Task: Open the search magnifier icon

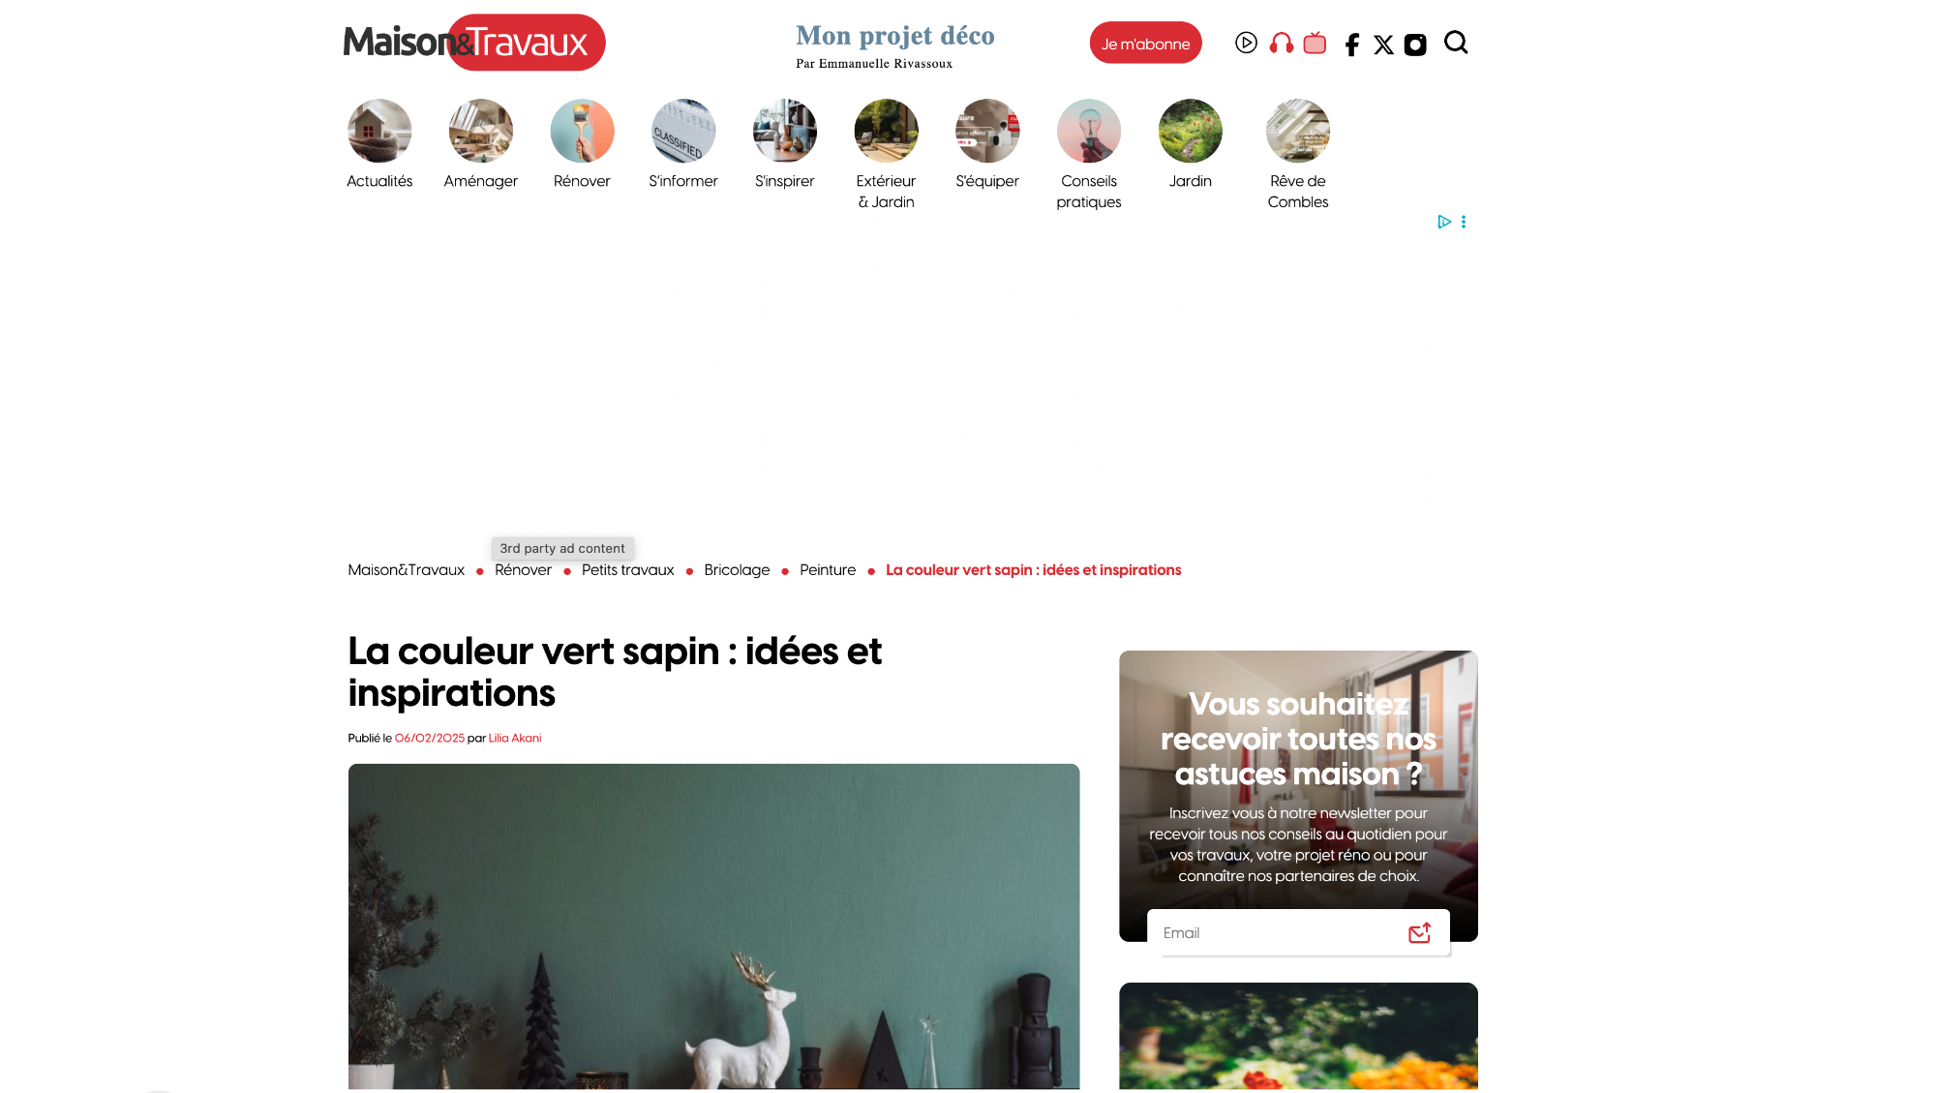Action: pos(1456,43)
